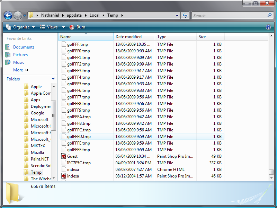
Task: Select the golFFFF.tmp file icon
Action: pyautogui.click(x=64, y=149)
